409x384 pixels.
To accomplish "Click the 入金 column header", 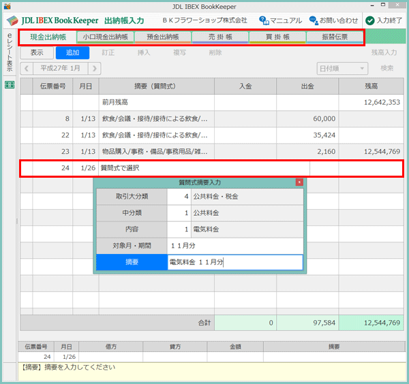I will pos(245,86).
